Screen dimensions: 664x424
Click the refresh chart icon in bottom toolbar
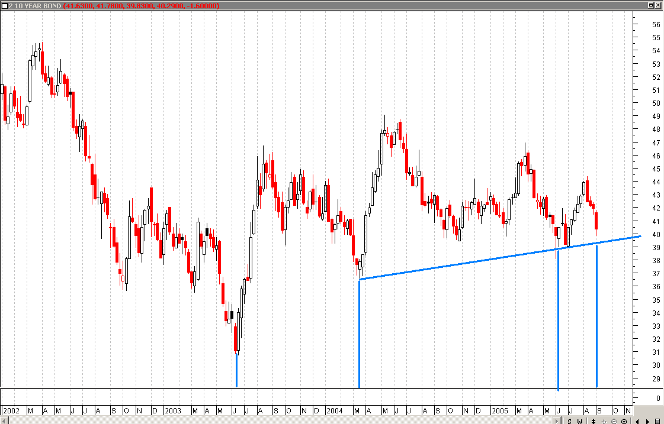click(x=570, y=421)
